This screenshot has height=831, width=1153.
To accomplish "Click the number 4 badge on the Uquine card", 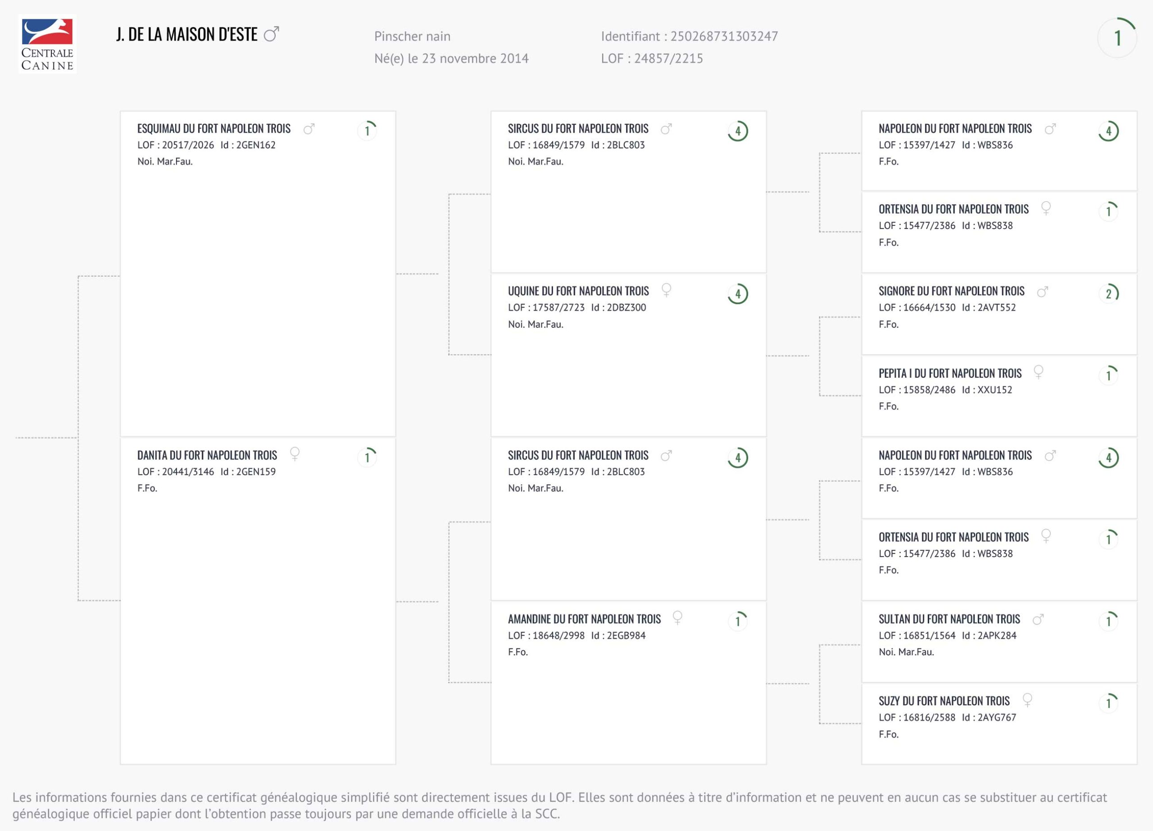I will pos(738,293).
